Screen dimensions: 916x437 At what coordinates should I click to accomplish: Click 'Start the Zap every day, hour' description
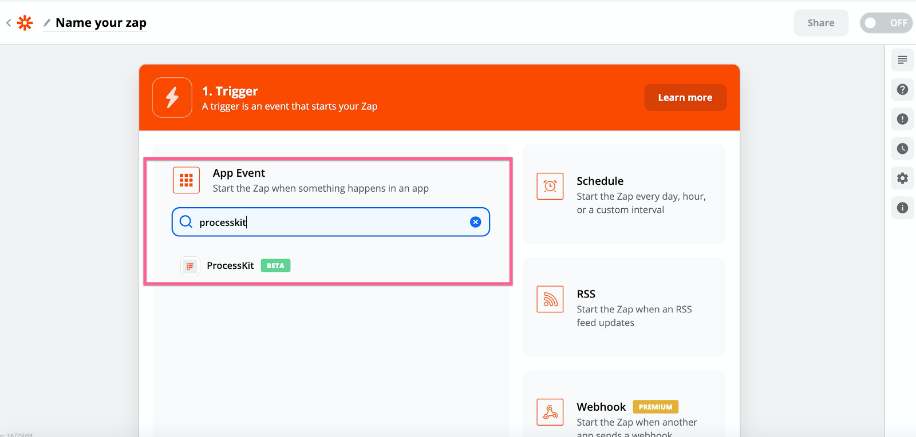(641, 203)
